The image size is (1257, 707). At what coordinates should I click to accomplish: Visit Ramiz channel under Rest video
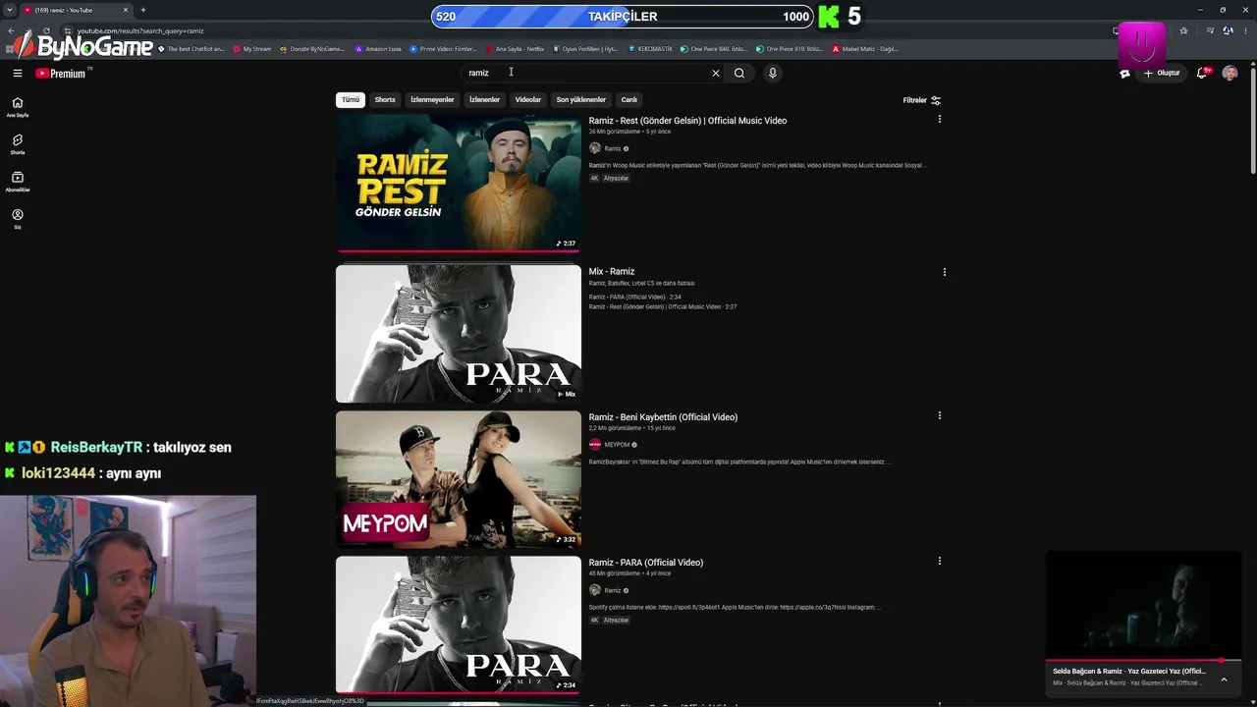click(x=613, y=148)
